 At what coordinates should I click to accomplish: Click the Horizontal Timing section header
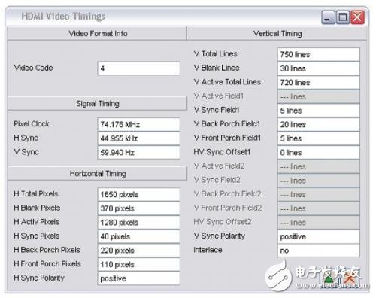98,174
